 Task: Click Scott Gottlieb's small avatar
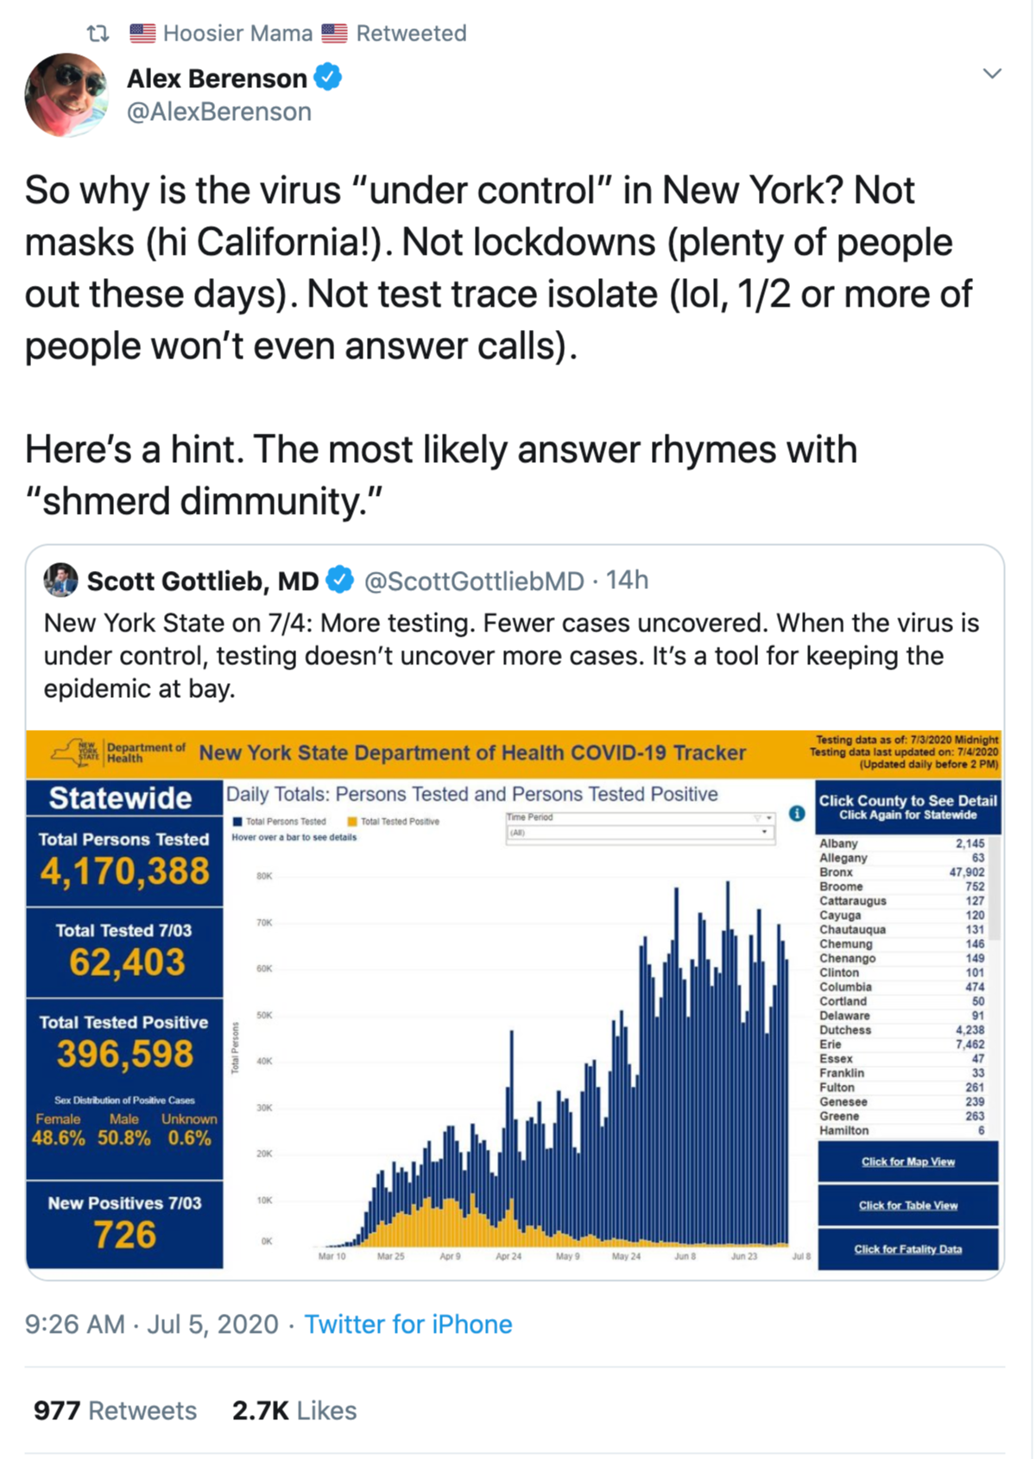pos(60,580)
